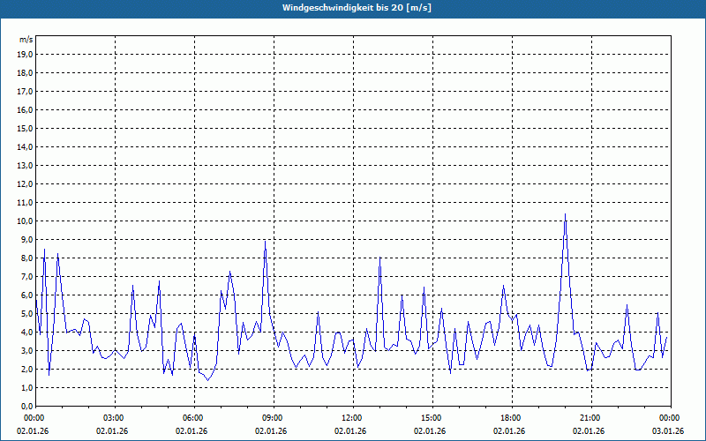Select the 03:00 time label on the x-axis
The height and width of the screenshot is (441, 706).
[114, 417]
